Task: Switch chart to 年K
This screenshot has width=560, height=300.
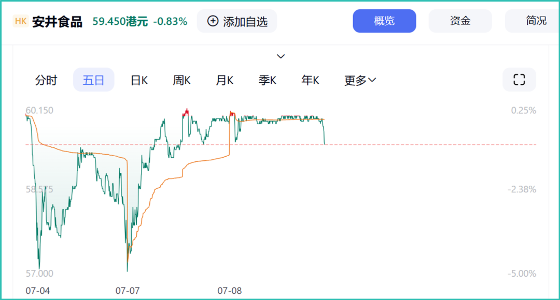Action: [x=310, y=80]
